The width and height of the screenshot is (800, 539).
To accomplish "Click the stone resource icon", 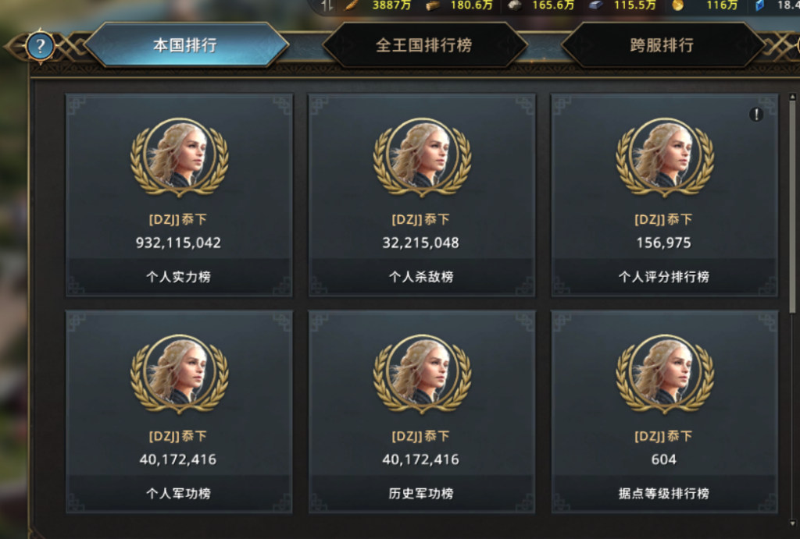I will tap(514, 5).
